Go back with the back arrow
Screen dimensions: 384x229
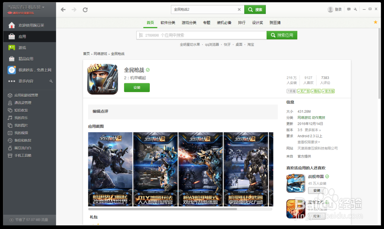tap(63, 10)
